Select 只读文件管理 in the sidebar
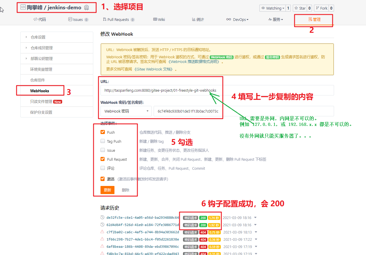The width and height of the screenshot is (366, 255). click(x=57, y=102)
